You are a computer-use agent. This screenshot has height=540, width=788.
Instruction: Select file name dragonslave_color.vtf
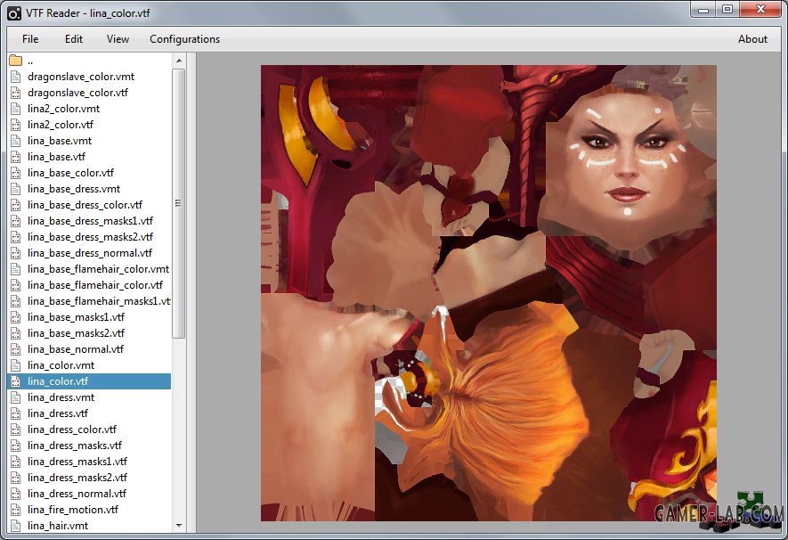[77, 93]
